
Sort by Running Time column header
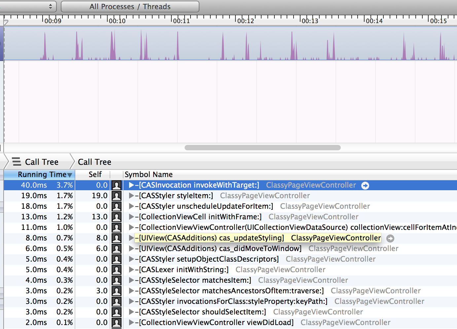40,174
